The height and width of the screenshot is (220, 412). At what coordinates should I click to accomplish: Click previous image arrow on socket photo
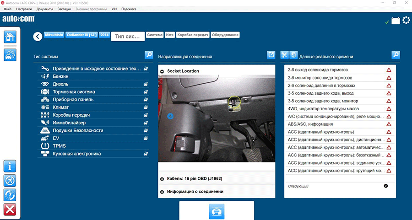point(170,116)
